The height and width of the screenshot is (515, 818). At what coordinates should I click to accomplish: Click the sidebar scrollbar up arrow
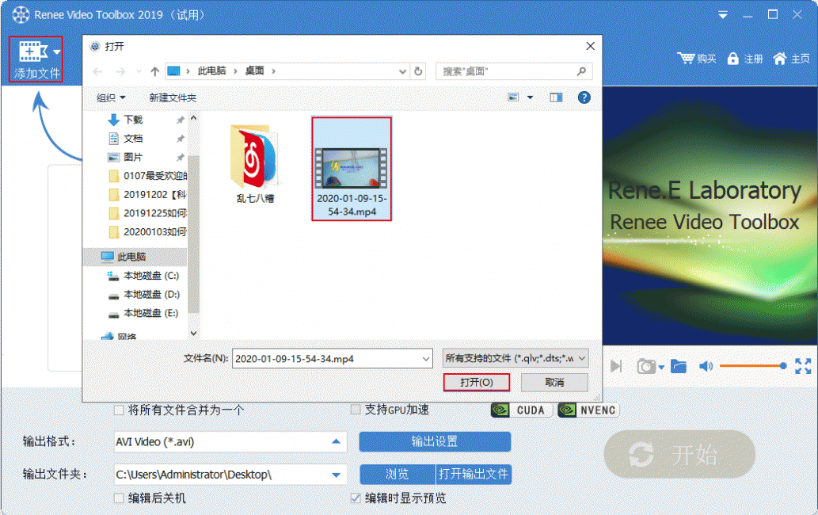[x=193, y=118]
